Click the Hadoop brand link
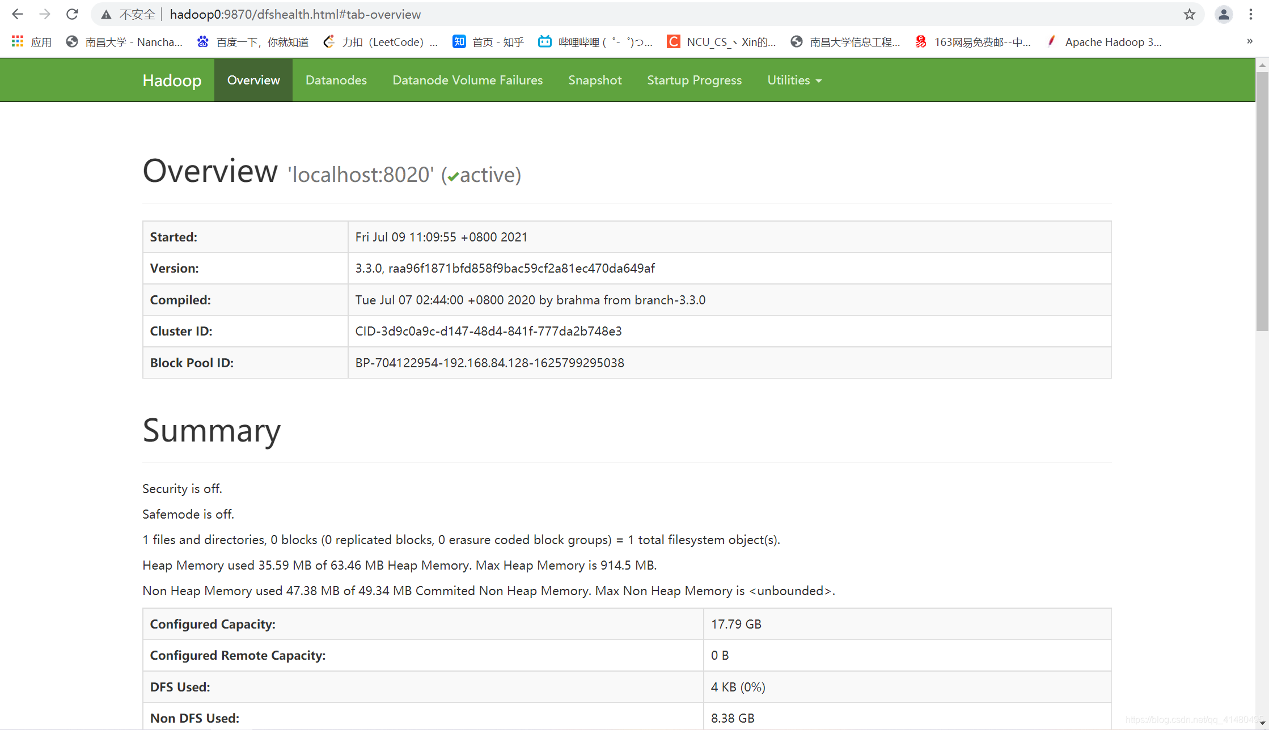 (x=172, y=80)
